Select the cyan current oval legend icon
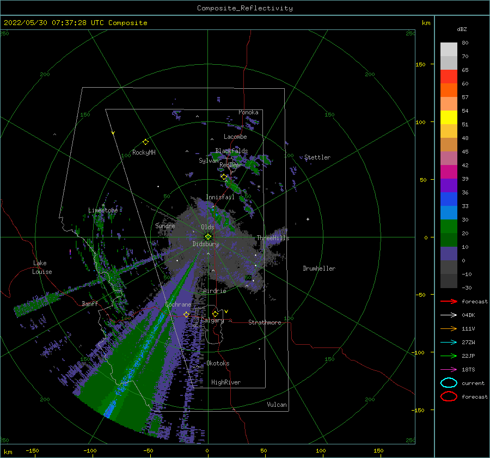This screenshot has height=458, width=490. (449, 383)
